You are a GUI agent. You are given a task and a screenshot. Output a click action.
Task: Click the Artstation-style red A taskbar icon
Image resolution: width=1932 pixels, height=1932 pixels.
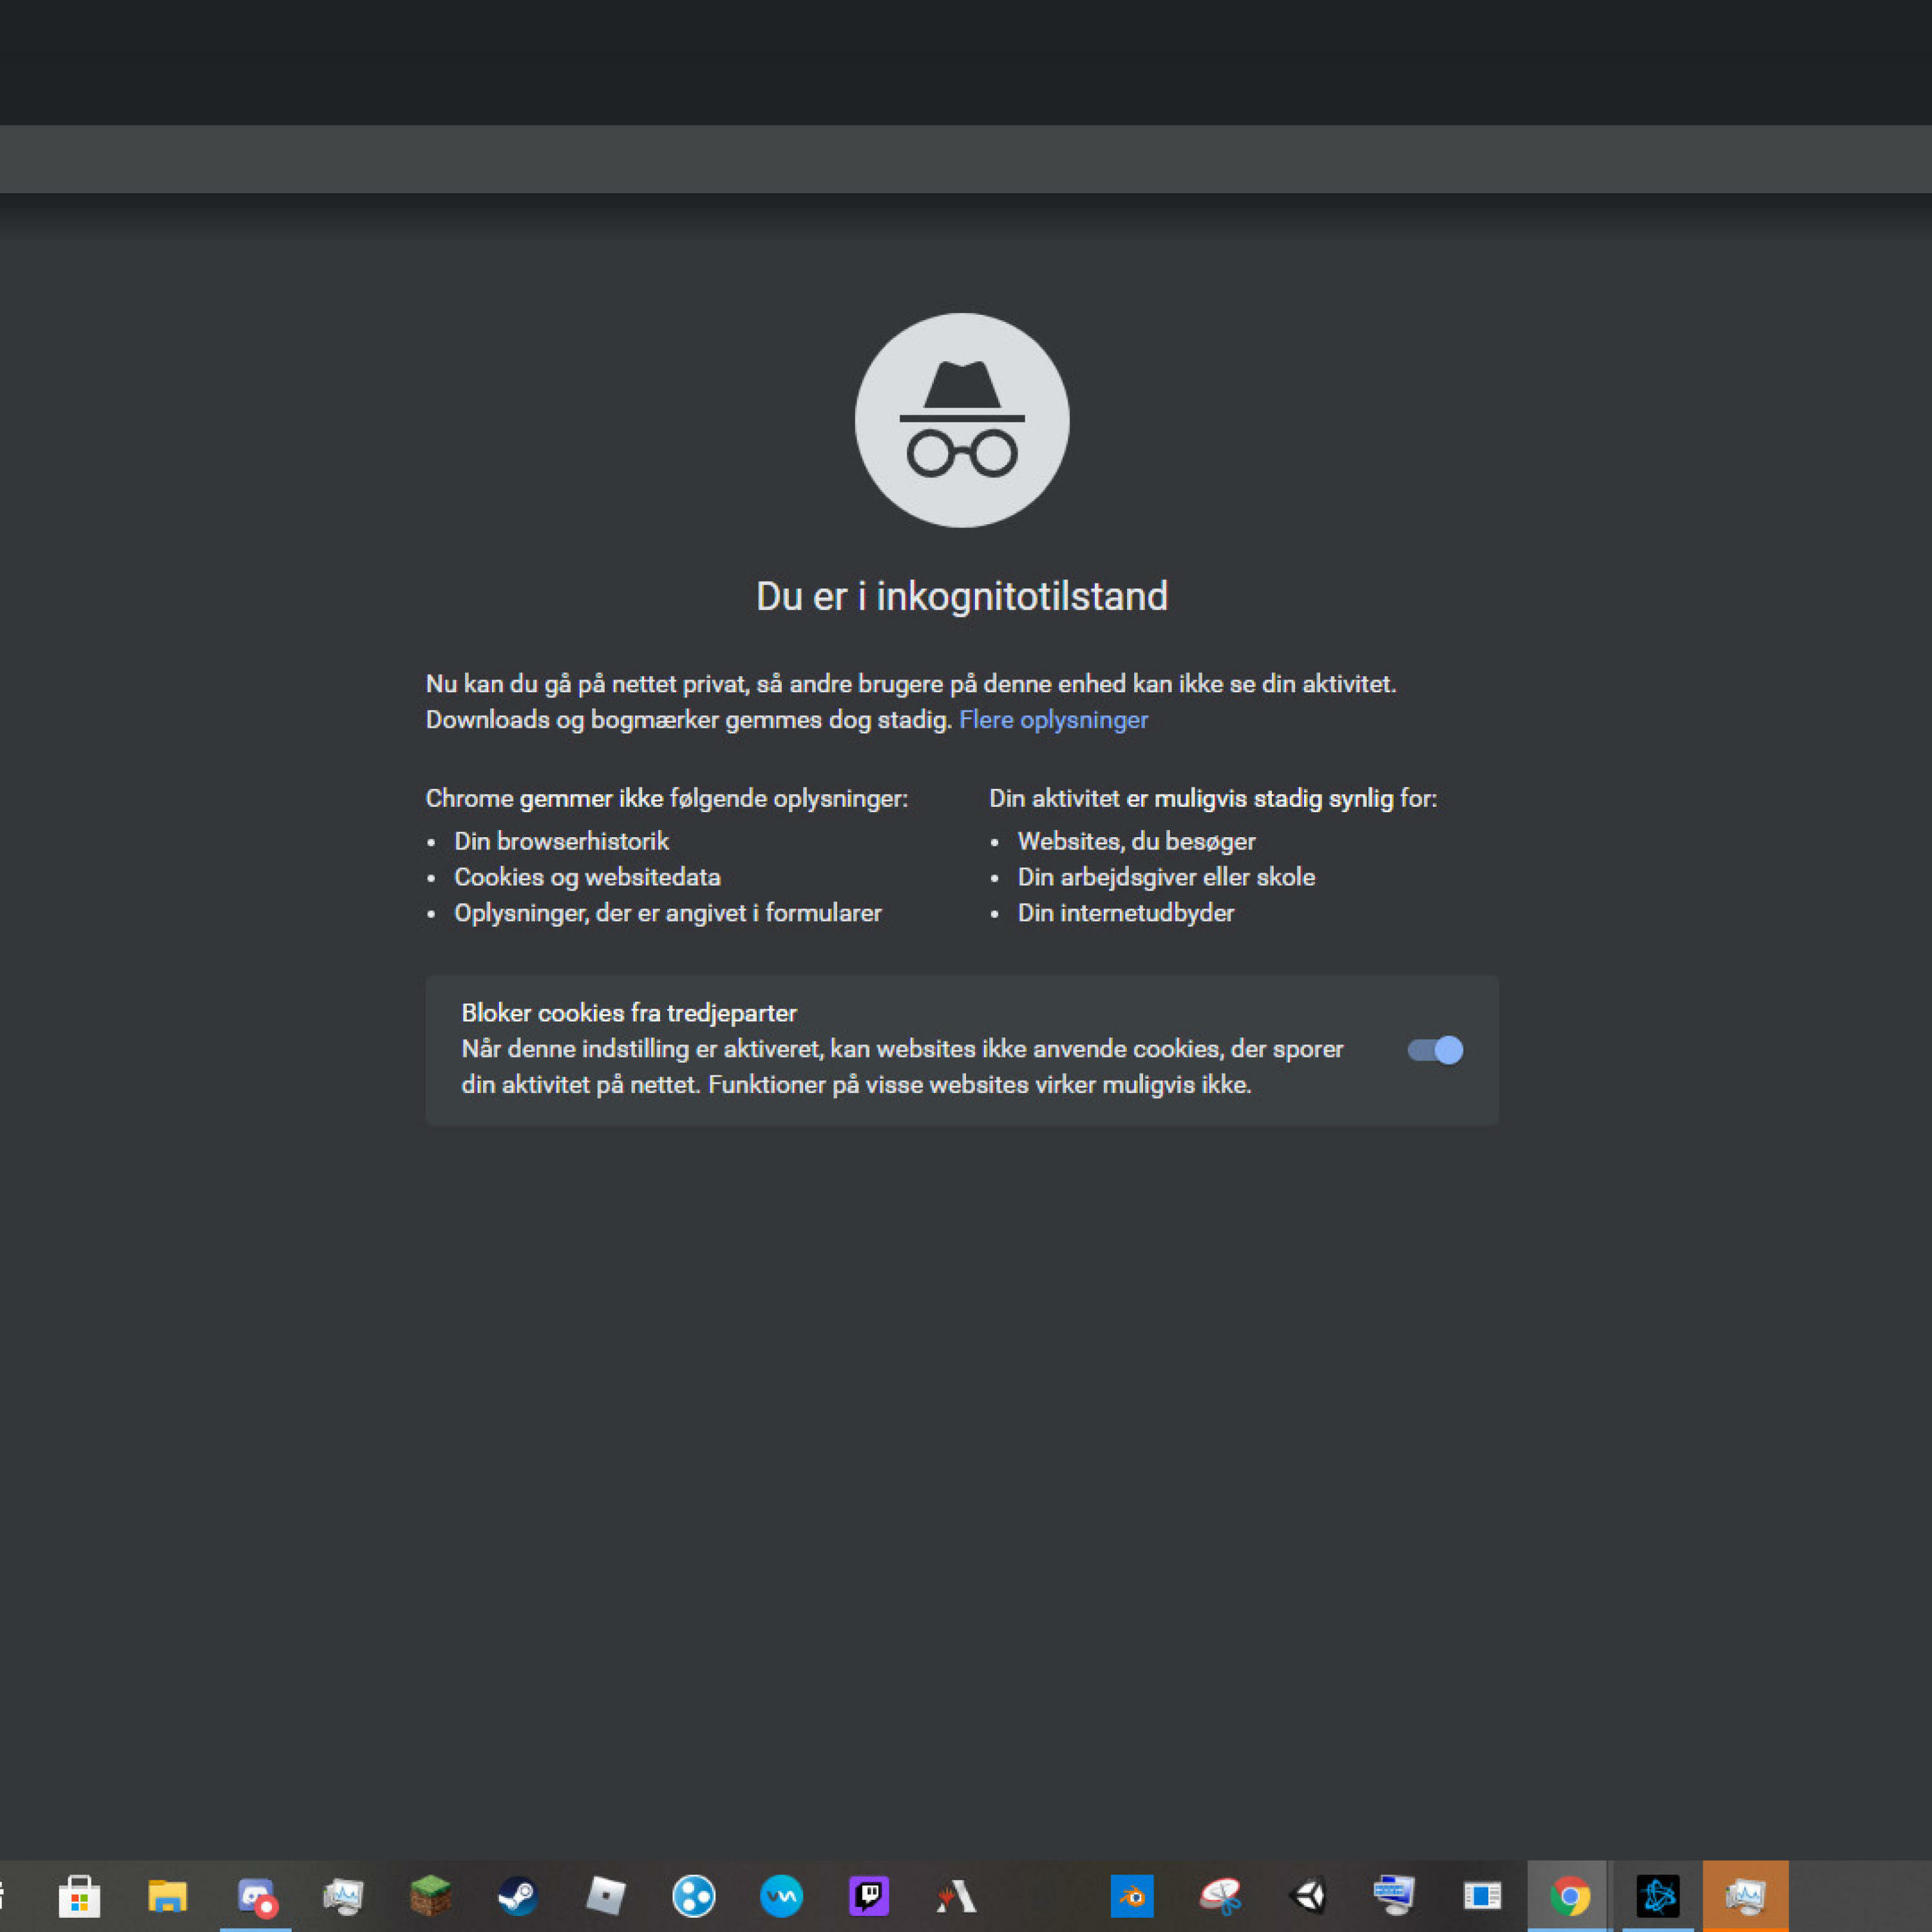click(957, 1895)
